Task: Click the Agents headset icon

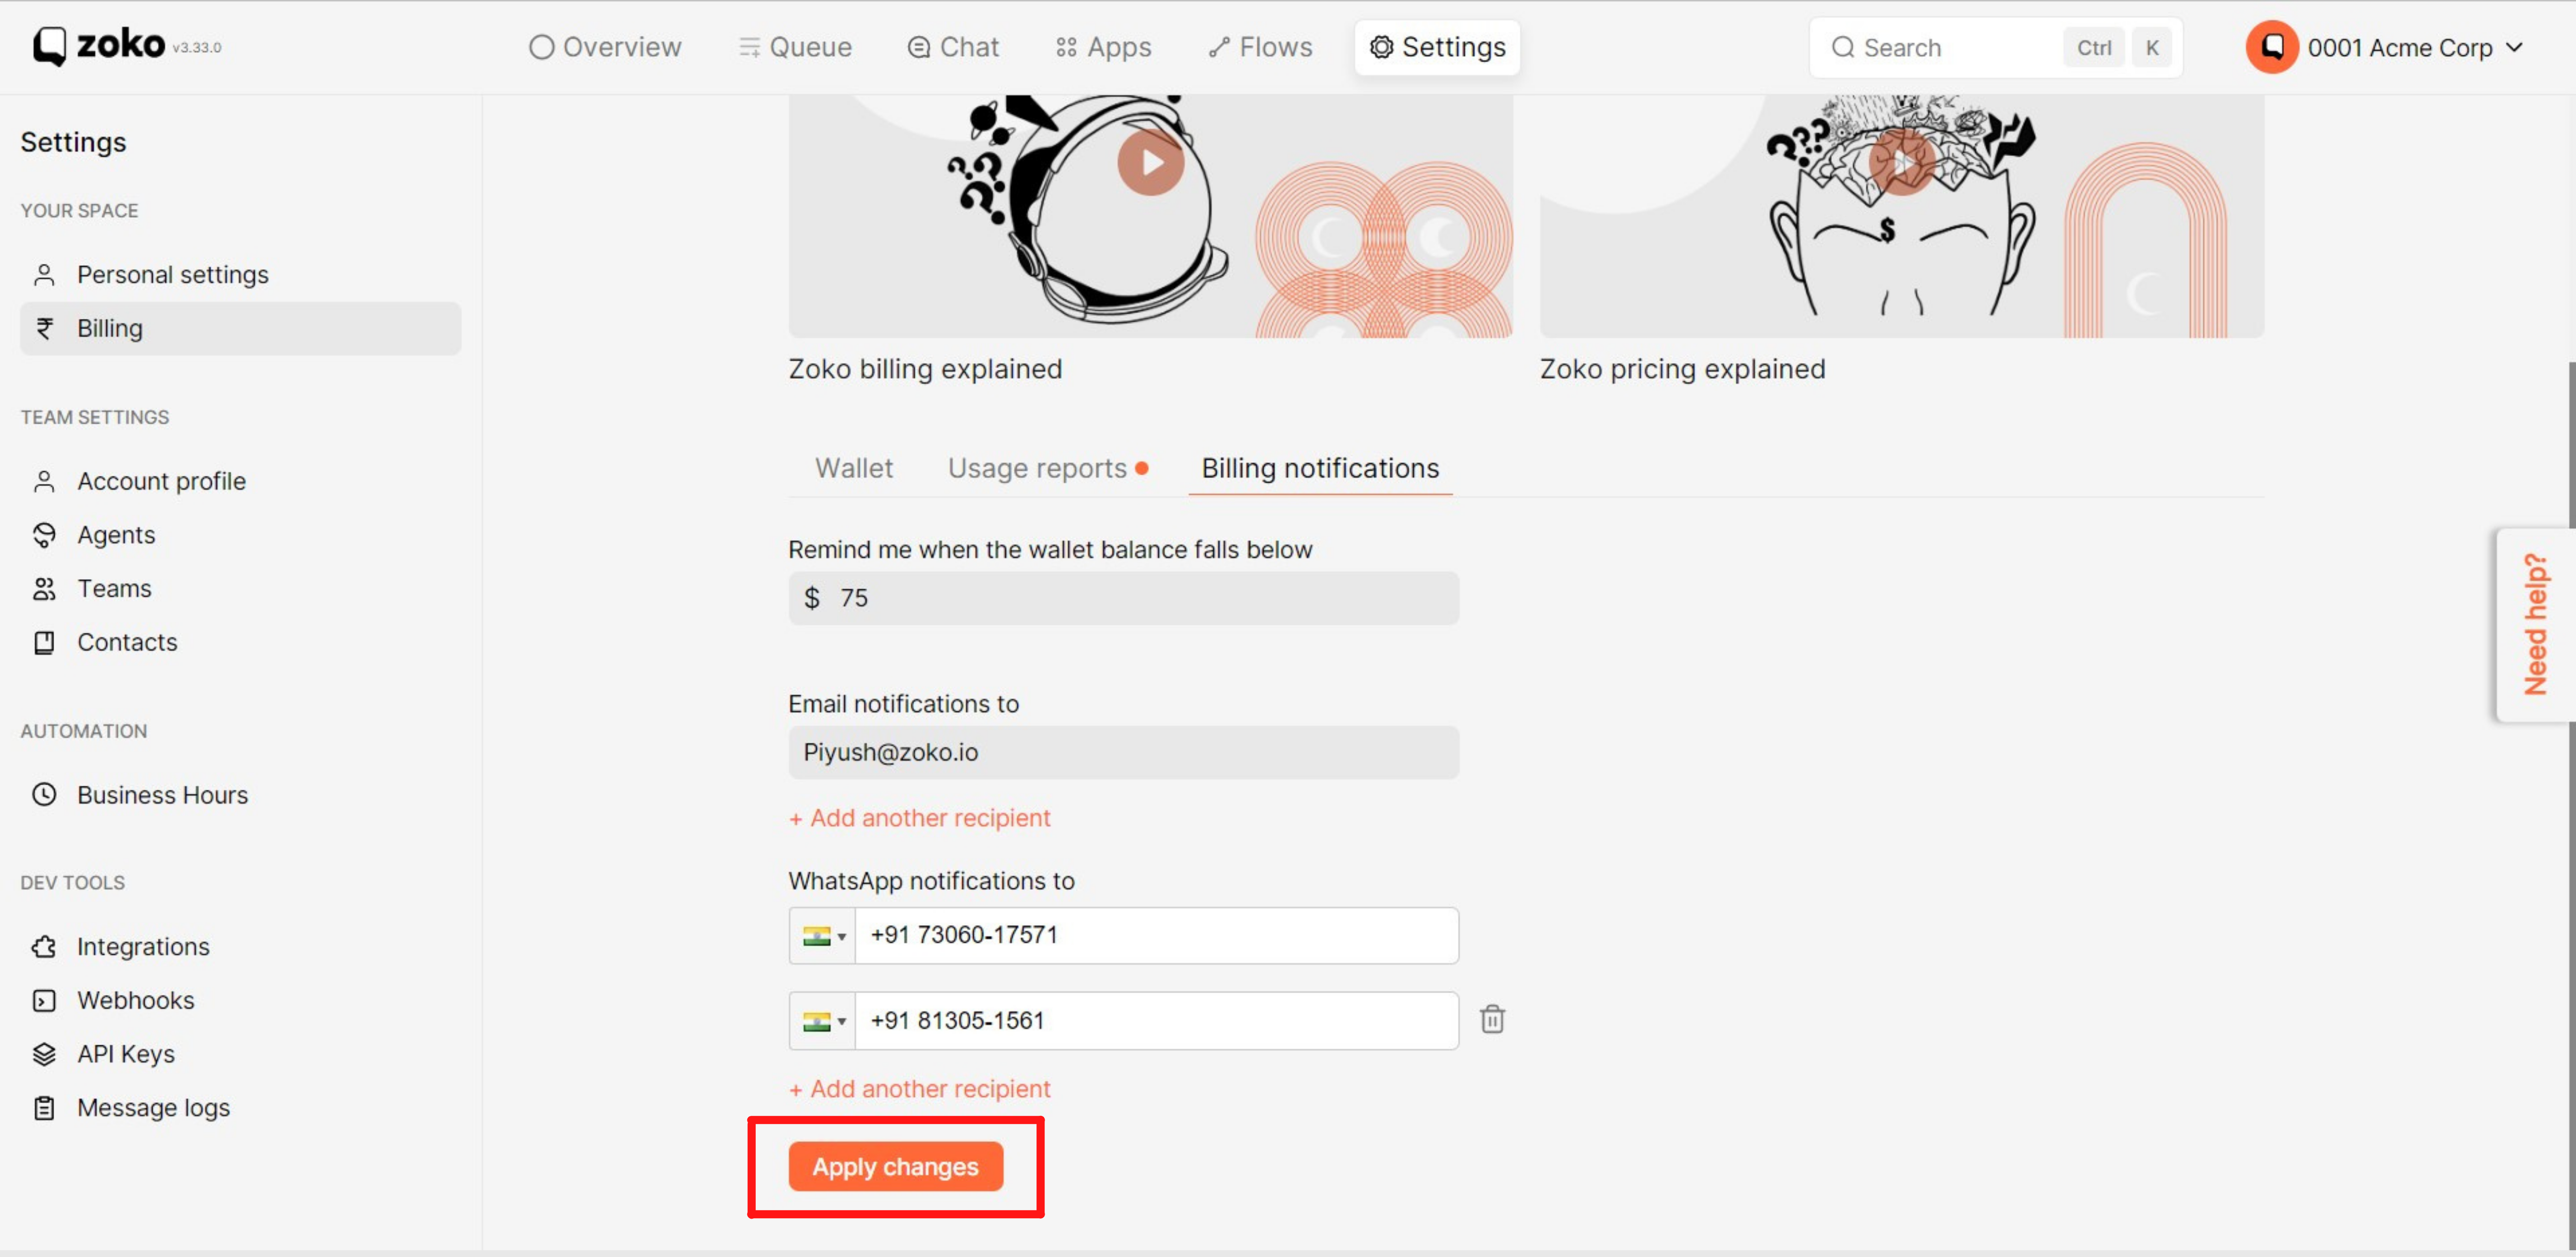Action: pos(44,535)
